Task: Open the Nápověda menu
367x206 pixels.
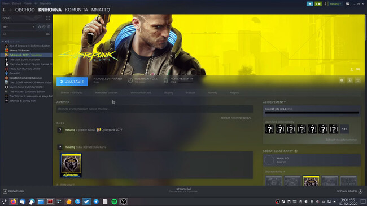Action: pyautogui.click(x=46, y=3)
